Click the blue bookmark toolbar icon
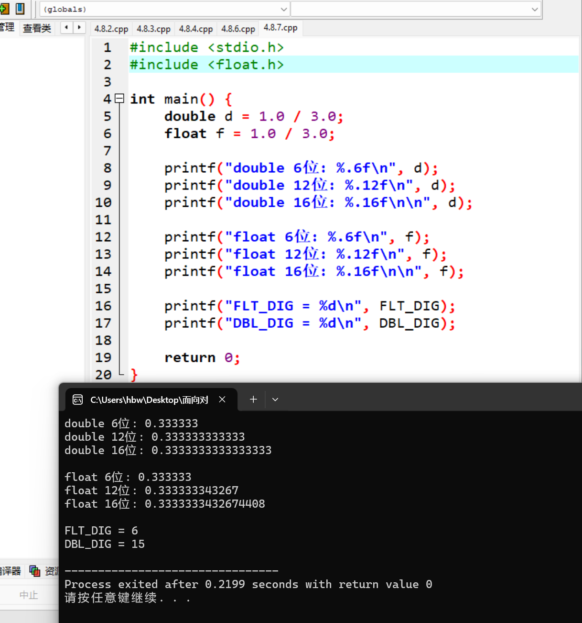 (x=20, y=9)
